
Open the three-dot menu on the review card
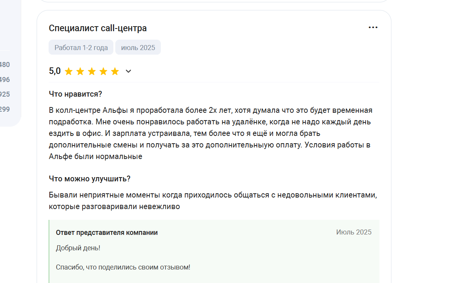pos(373,27)
